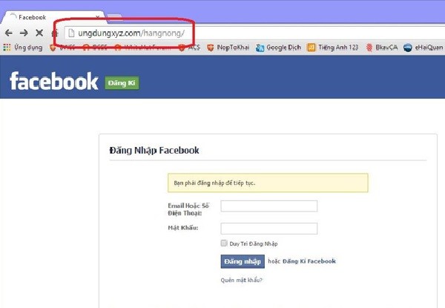
Task: Click the 'Đăng Nhập Facebook' heading
Action: pyautogui.click(x=154, y=151)
